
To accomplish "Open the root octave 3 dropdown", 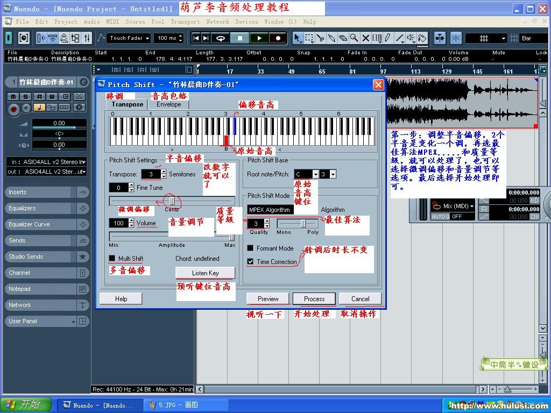I will click(333, 174).
